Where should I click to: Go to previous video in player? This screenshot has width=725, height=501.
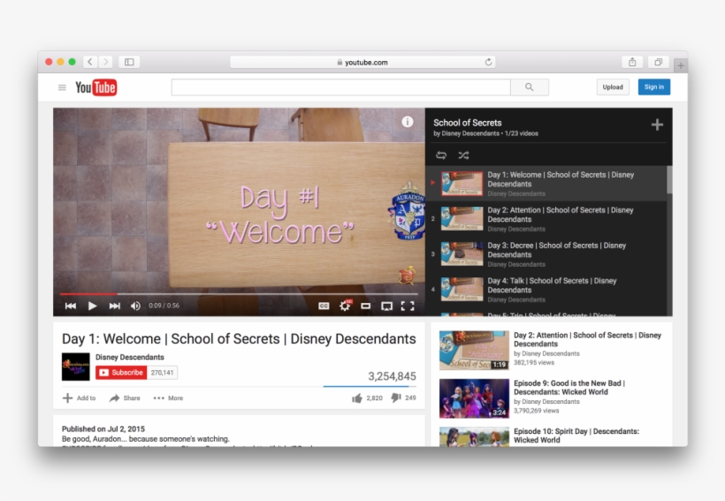coord(71,306)
